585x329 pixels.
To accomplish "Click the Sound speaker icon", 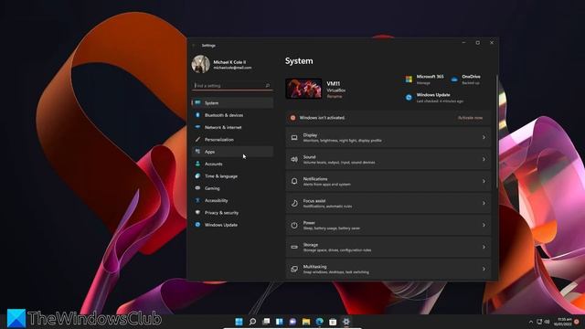I will coord(294,159).
